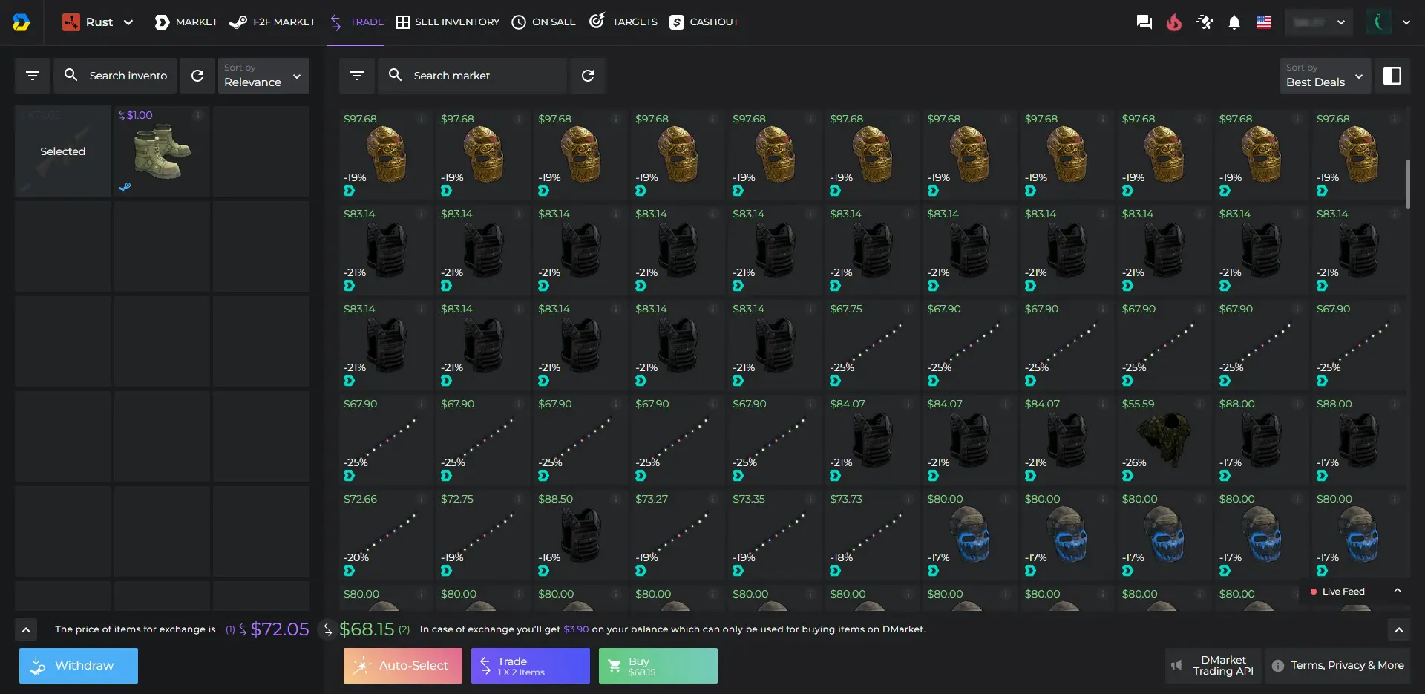Screen dimensions: 1425x694
Task: Select the $88.50 vest listing
Action: click(x=580, y=534)
